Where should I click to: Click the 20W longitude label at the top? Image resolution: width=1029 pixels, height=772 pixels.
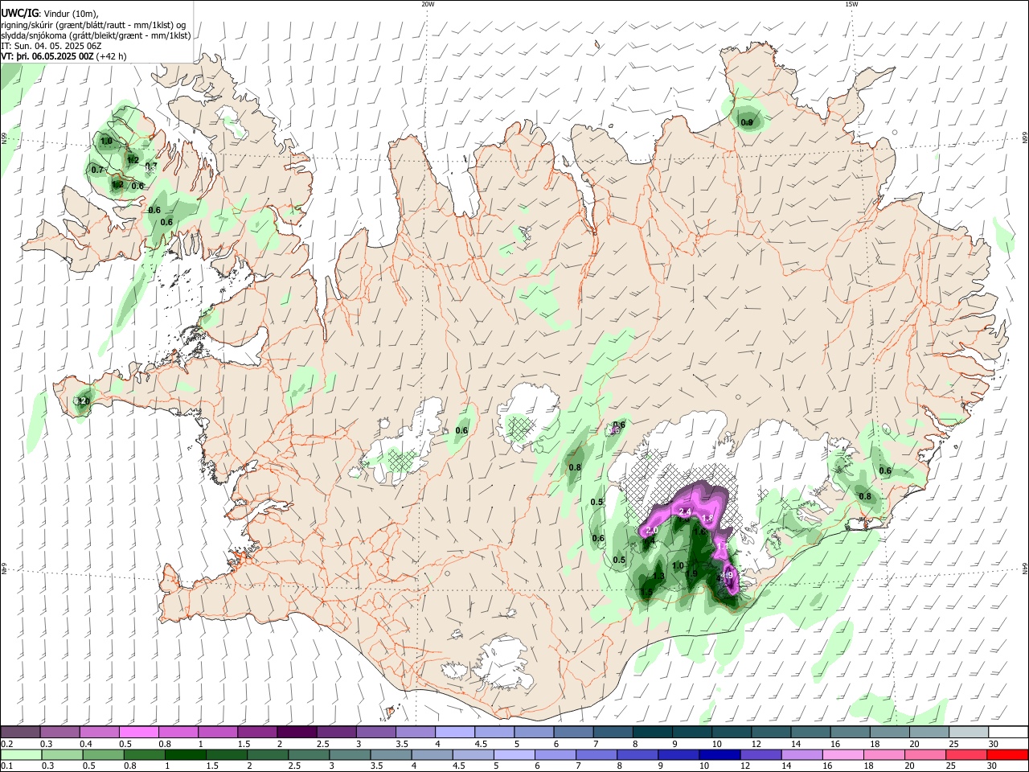[428, 4]
